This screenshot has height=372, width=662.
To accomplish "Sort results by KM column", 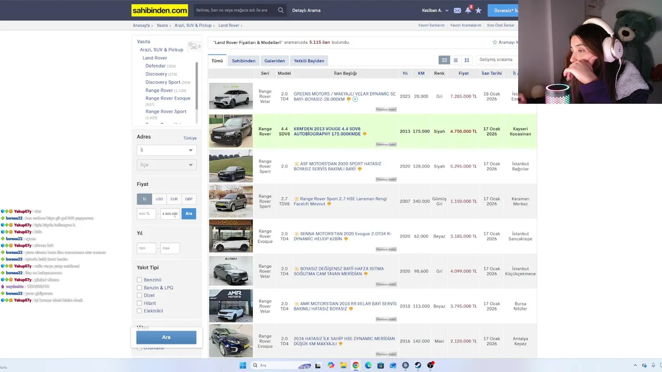I will click(x=421, y=73).
